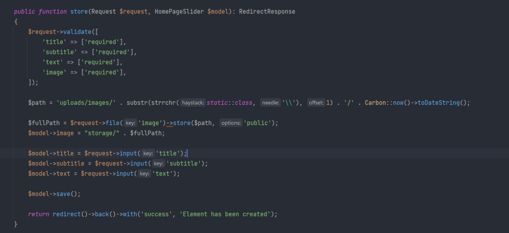This screenshot has width=509, height=233.
Task: Click the 'static::class' expression
Action: pyautogui.click(x=229, y=103)
